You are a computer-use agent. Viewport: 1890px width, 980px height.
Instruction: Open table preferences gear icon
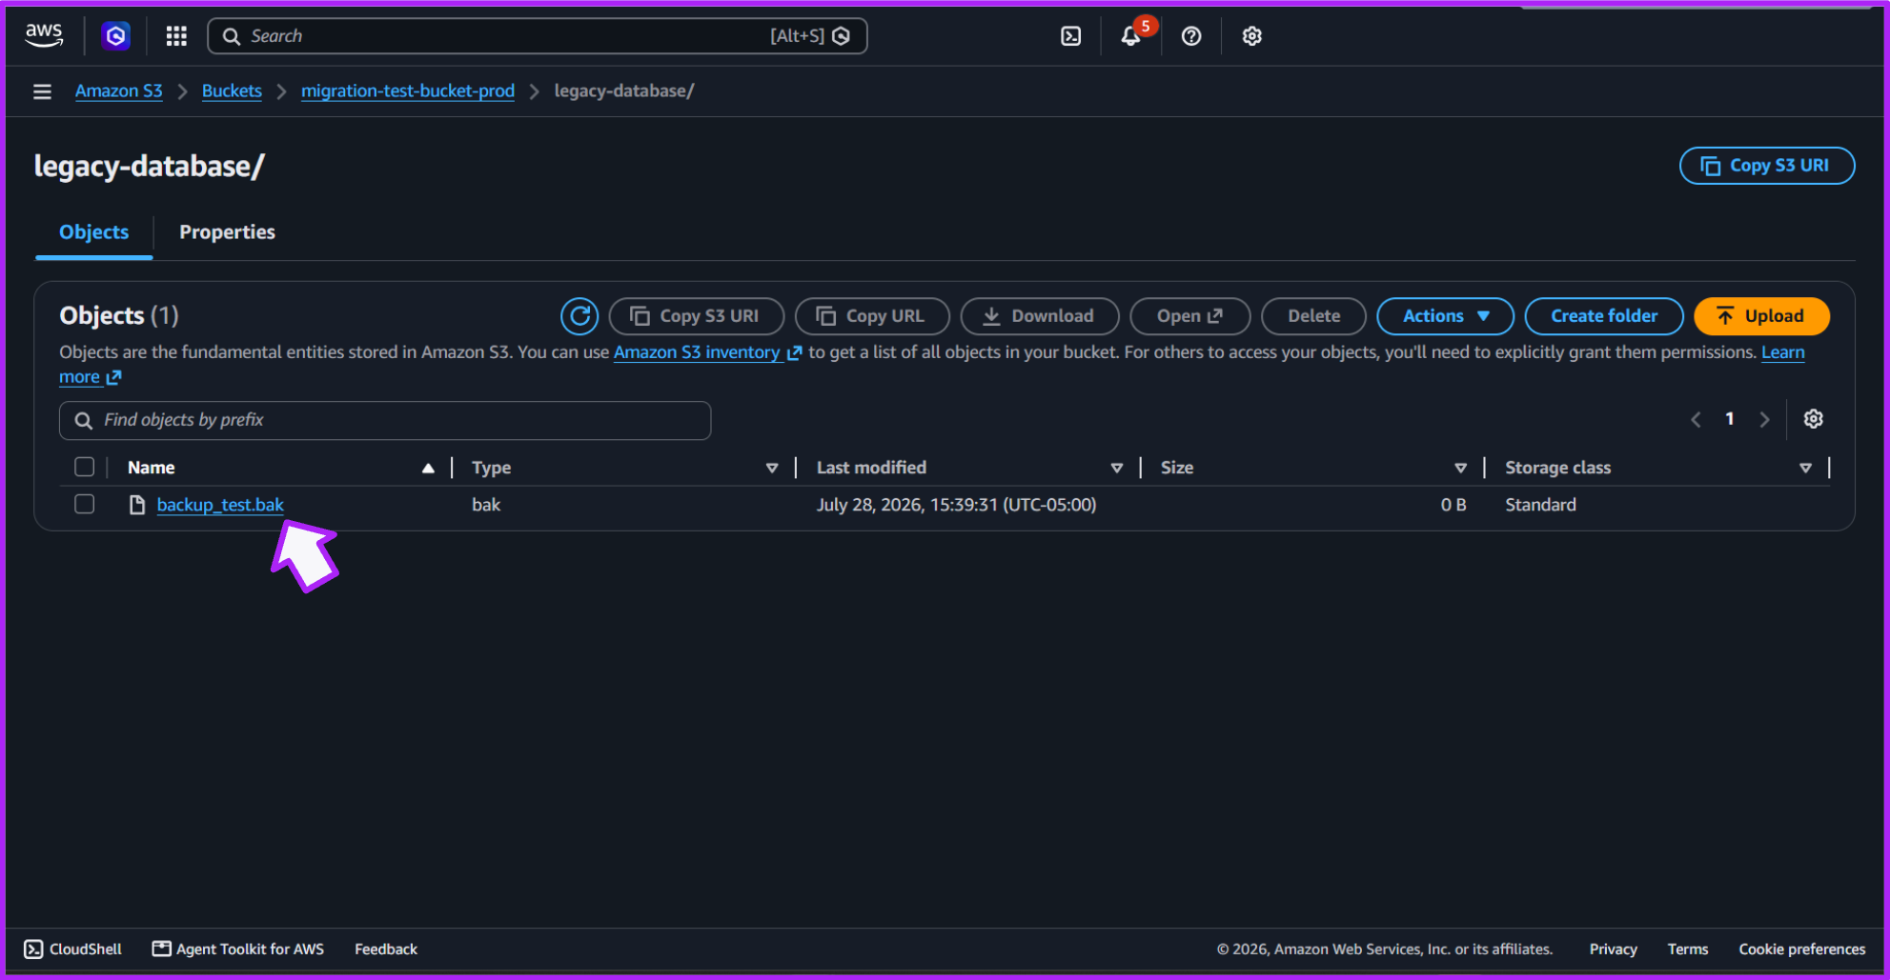[1813, 419]
